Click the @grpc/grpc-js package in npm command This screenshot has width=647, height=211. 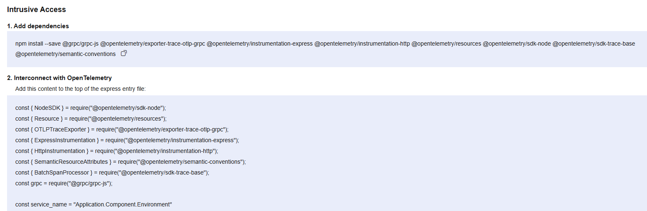80,44
